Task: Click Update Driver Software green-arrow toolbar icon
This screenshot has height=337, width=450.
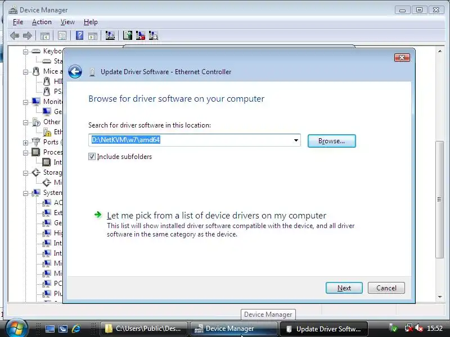Action: tap(128, 35)
